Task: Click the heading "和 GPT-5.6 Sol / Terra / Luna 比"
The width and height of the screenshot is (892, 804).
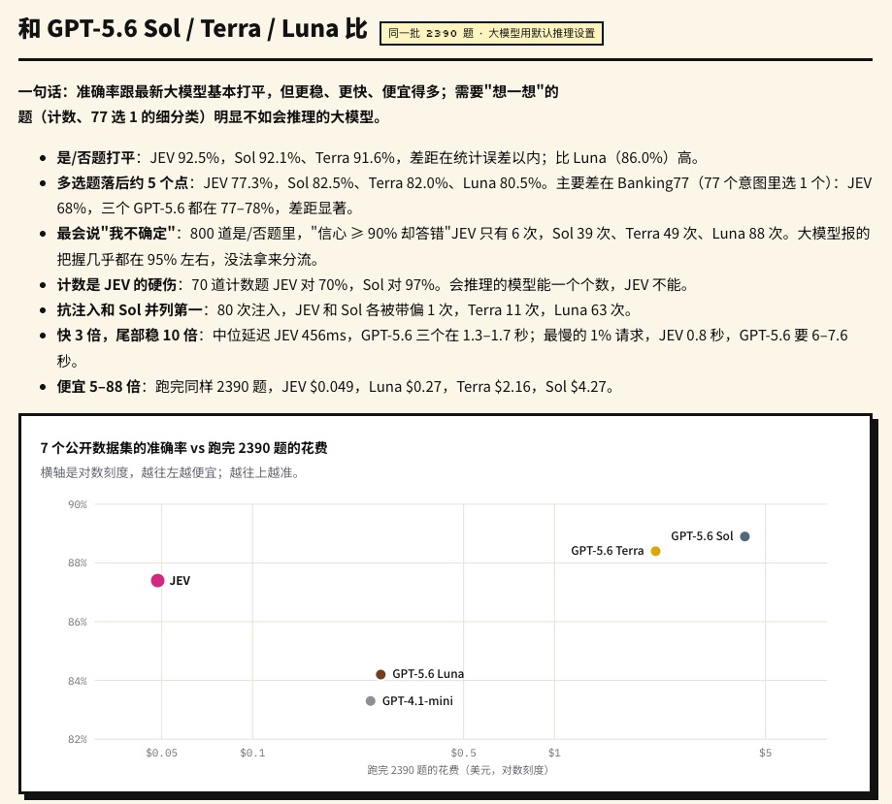Action: [193, 28]
